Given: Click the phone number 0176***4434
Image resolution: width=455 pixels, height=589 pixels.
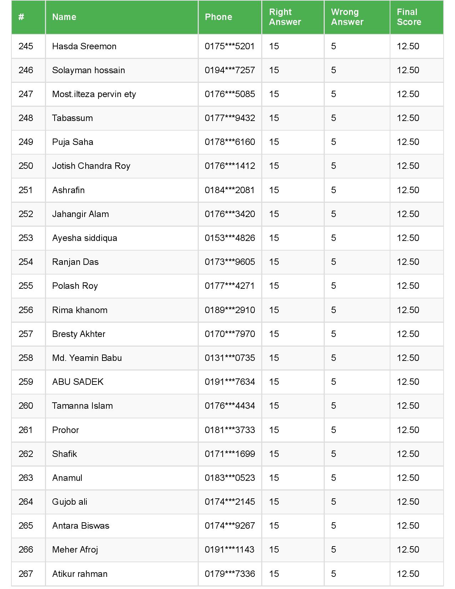Looking at the screenshot, I should (x=230, y=406).
